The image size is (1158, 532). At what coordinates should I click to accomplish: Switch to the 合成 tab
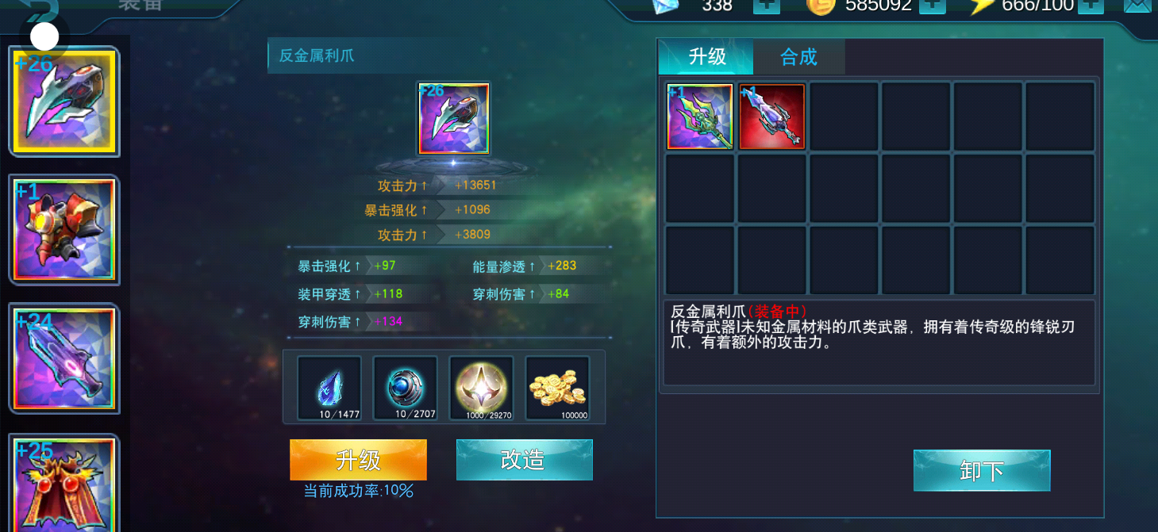798,57
